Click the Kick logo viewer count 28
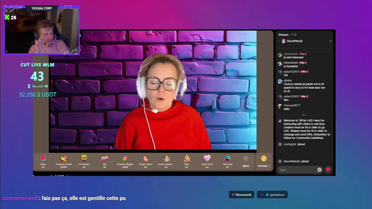 [10, 17]
